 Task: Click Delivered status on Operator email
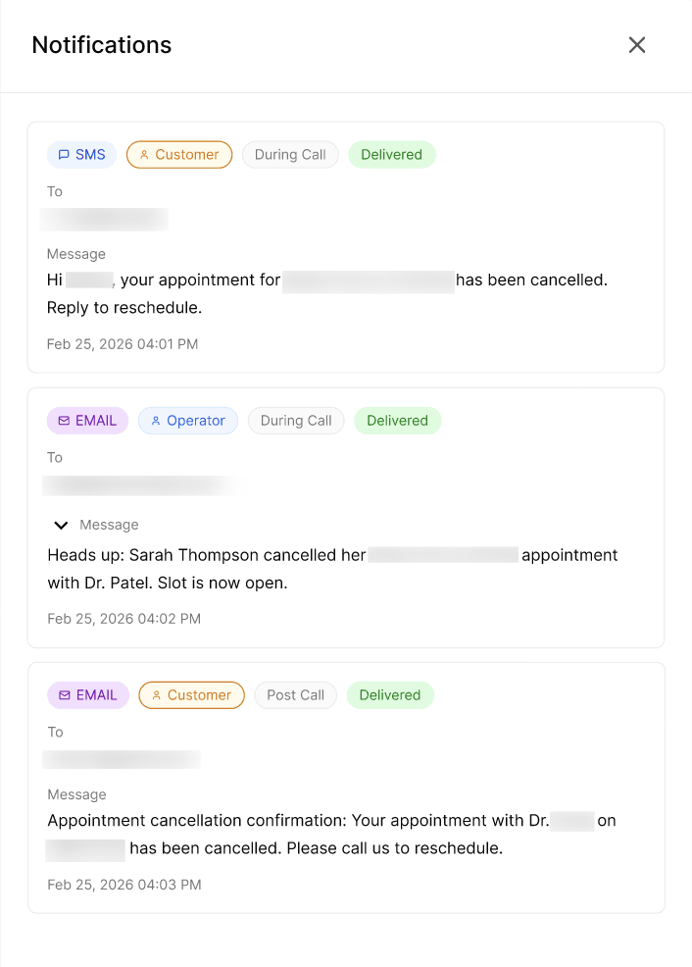click(397, 421)
